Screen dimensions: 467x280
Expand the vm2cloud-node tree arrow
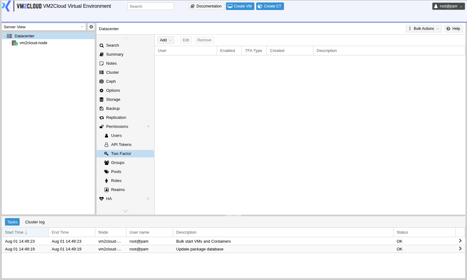click(10, 43)
